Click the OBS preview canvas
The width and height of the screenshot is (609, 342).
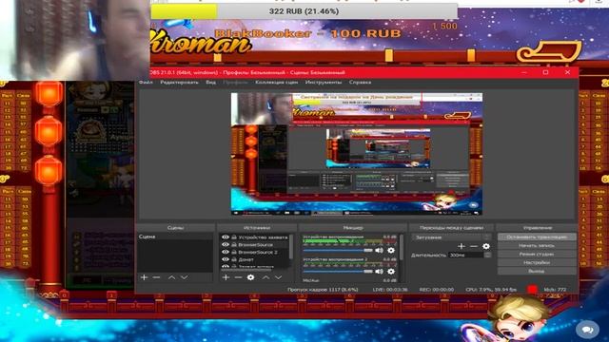(x=357, y=154)
